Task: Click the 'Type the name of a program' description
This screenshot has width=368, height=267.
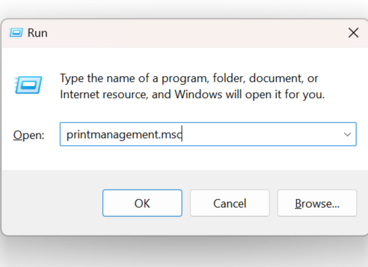Action: tap(192, 86)
